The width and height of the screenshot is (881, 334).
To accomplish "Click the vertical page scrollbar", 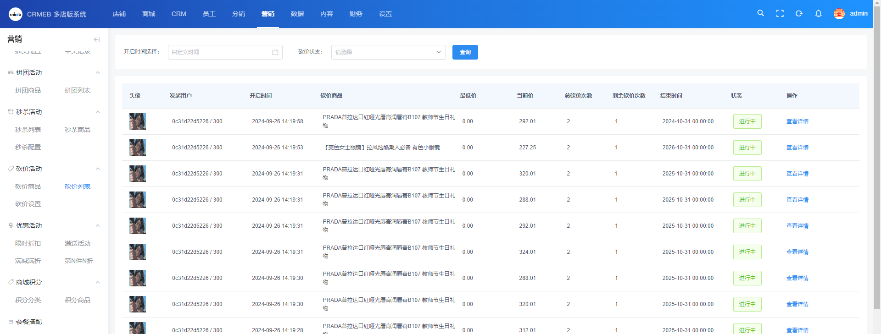I will pos(877,156).
